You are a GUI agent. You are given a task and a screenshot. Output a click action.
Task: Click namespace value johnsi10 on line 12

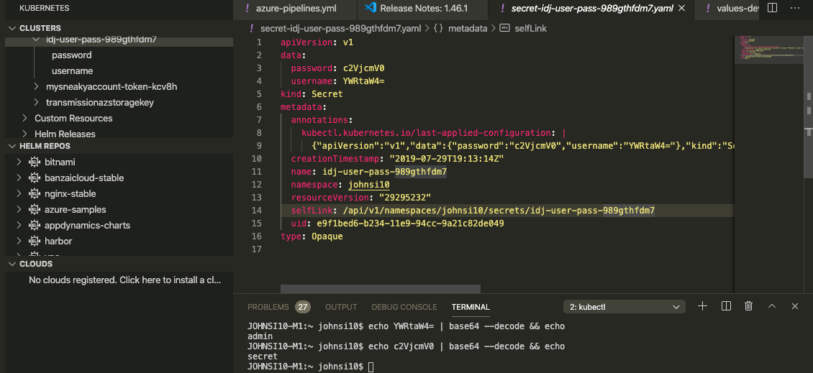pyautogui.click(x=368, y=185)
